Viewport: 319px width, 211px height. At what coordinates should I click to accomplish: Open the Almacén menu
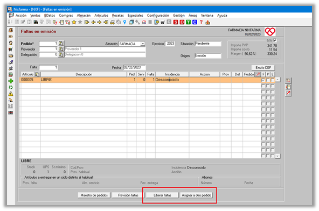(84, 16)
